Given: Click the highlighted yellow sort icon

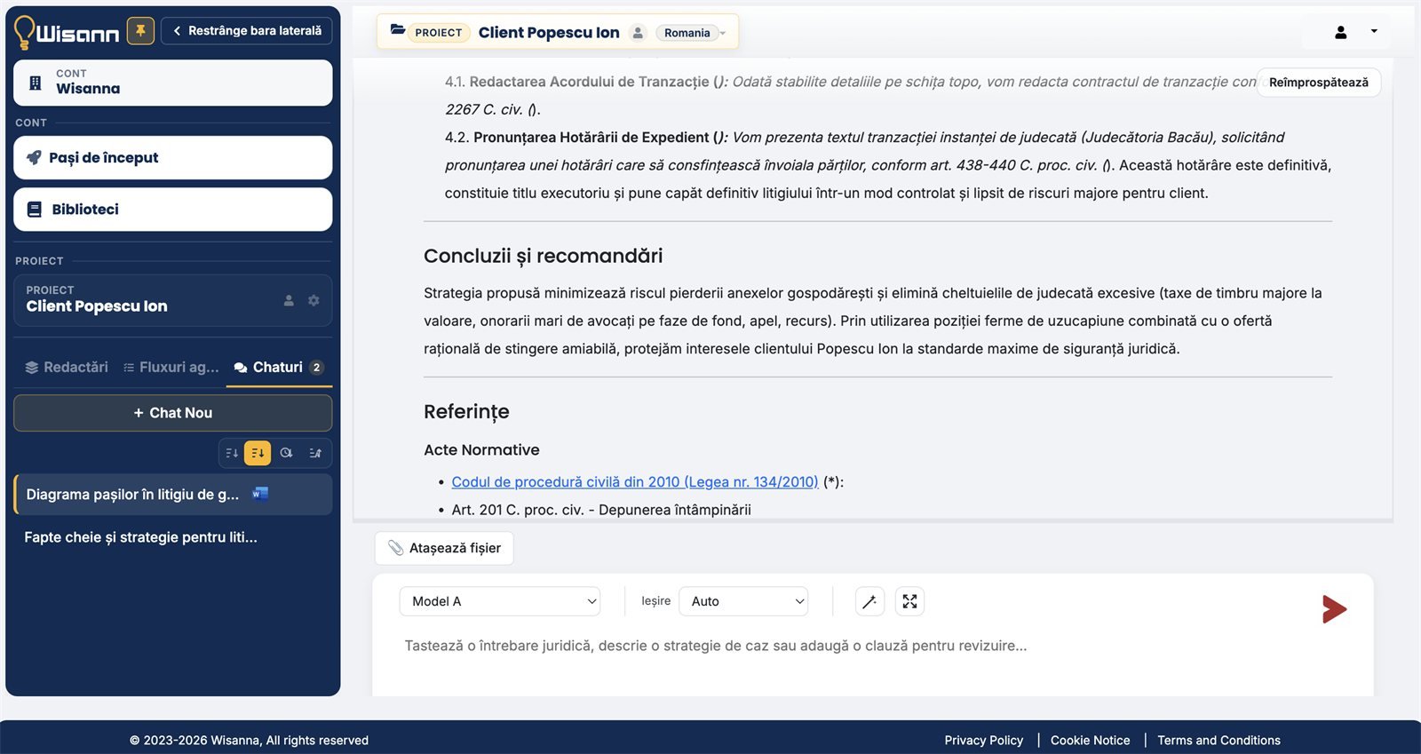Looking at the screenshot, I should [x=258, y=453].
